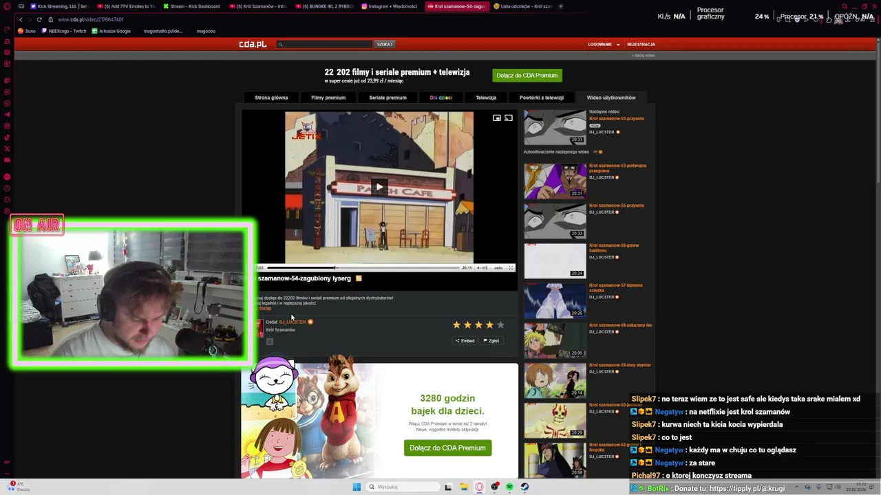
Task: Rate the video three stars
Action: tap(478, 324)
